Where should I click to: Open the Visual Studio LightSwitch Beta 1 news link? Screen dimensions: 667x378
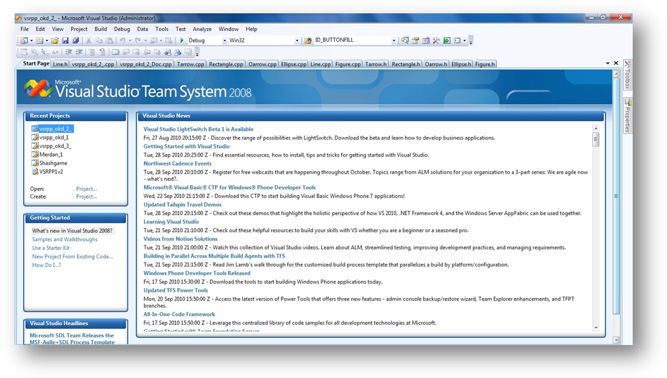click(198, 129)
